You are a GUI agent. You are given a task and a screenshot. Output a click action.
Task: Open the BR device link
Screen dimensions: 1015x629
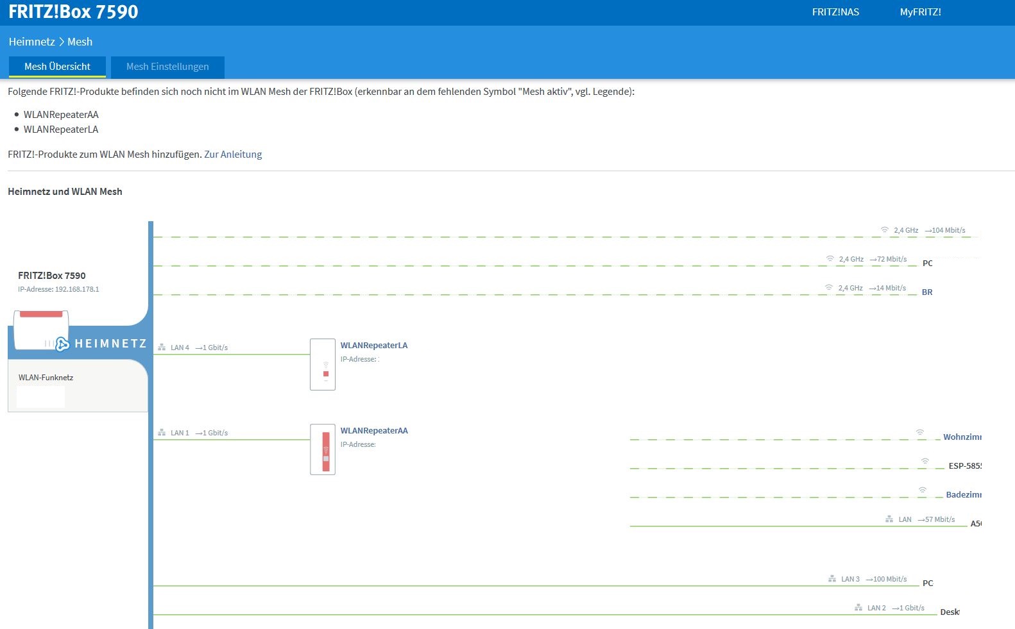(927, 292)
